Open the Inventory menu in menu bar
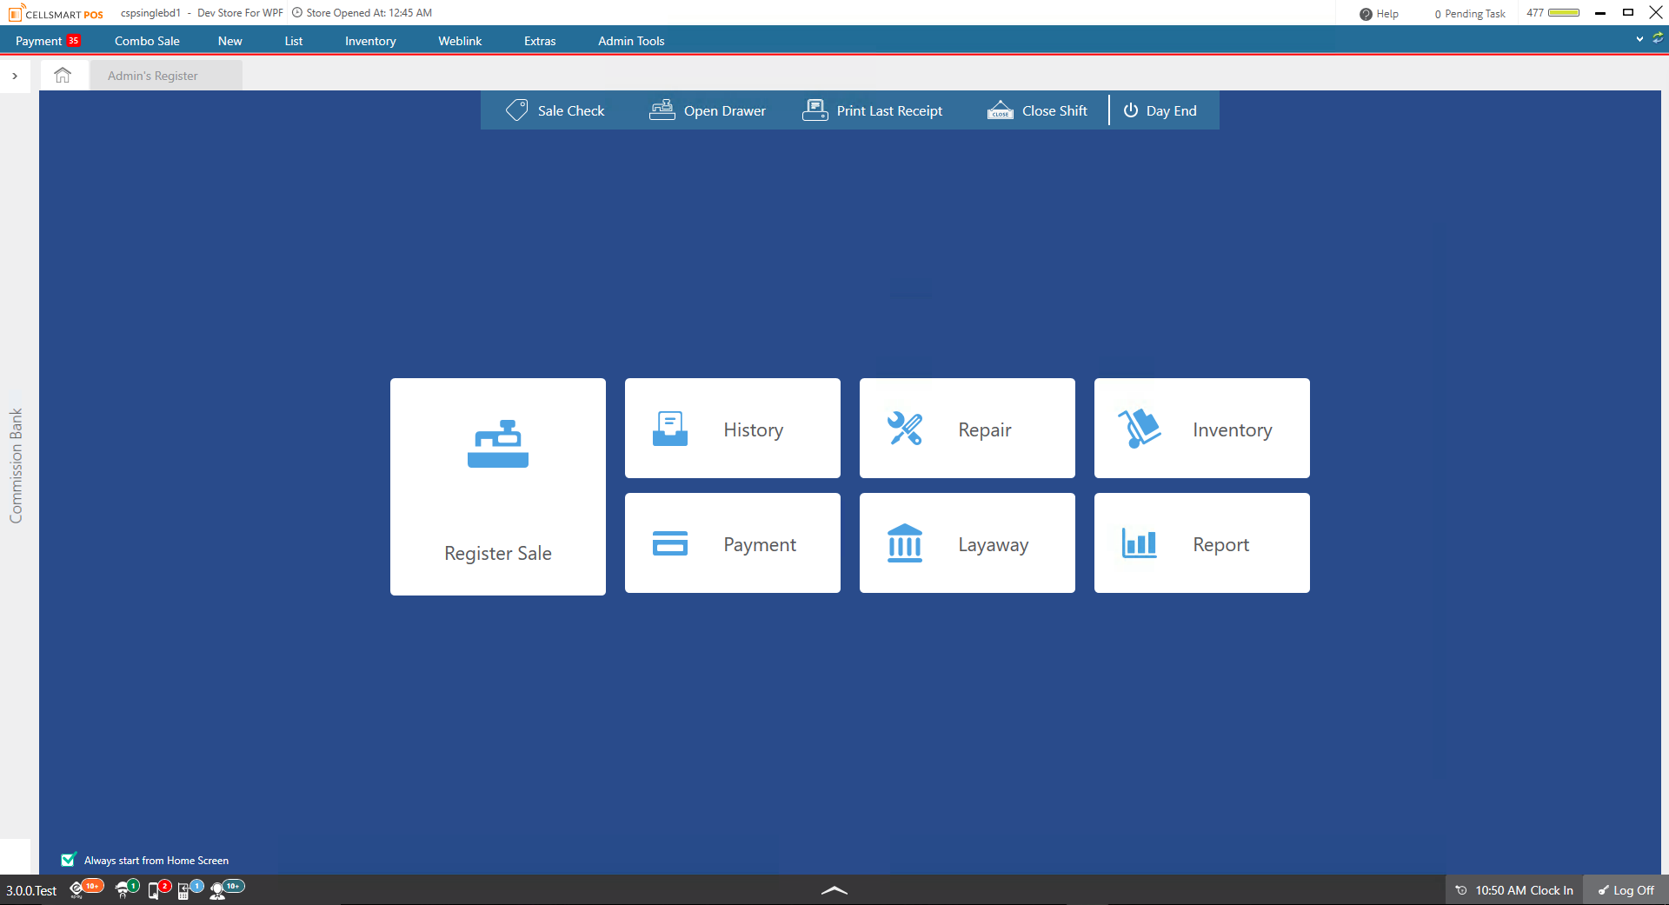 coord(370,41)
